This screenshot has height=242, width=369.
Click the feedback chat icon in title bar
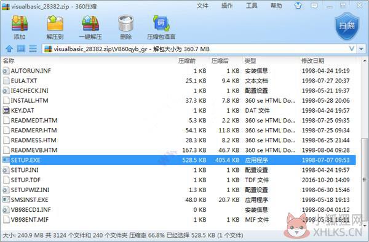[x=314, y=6]
